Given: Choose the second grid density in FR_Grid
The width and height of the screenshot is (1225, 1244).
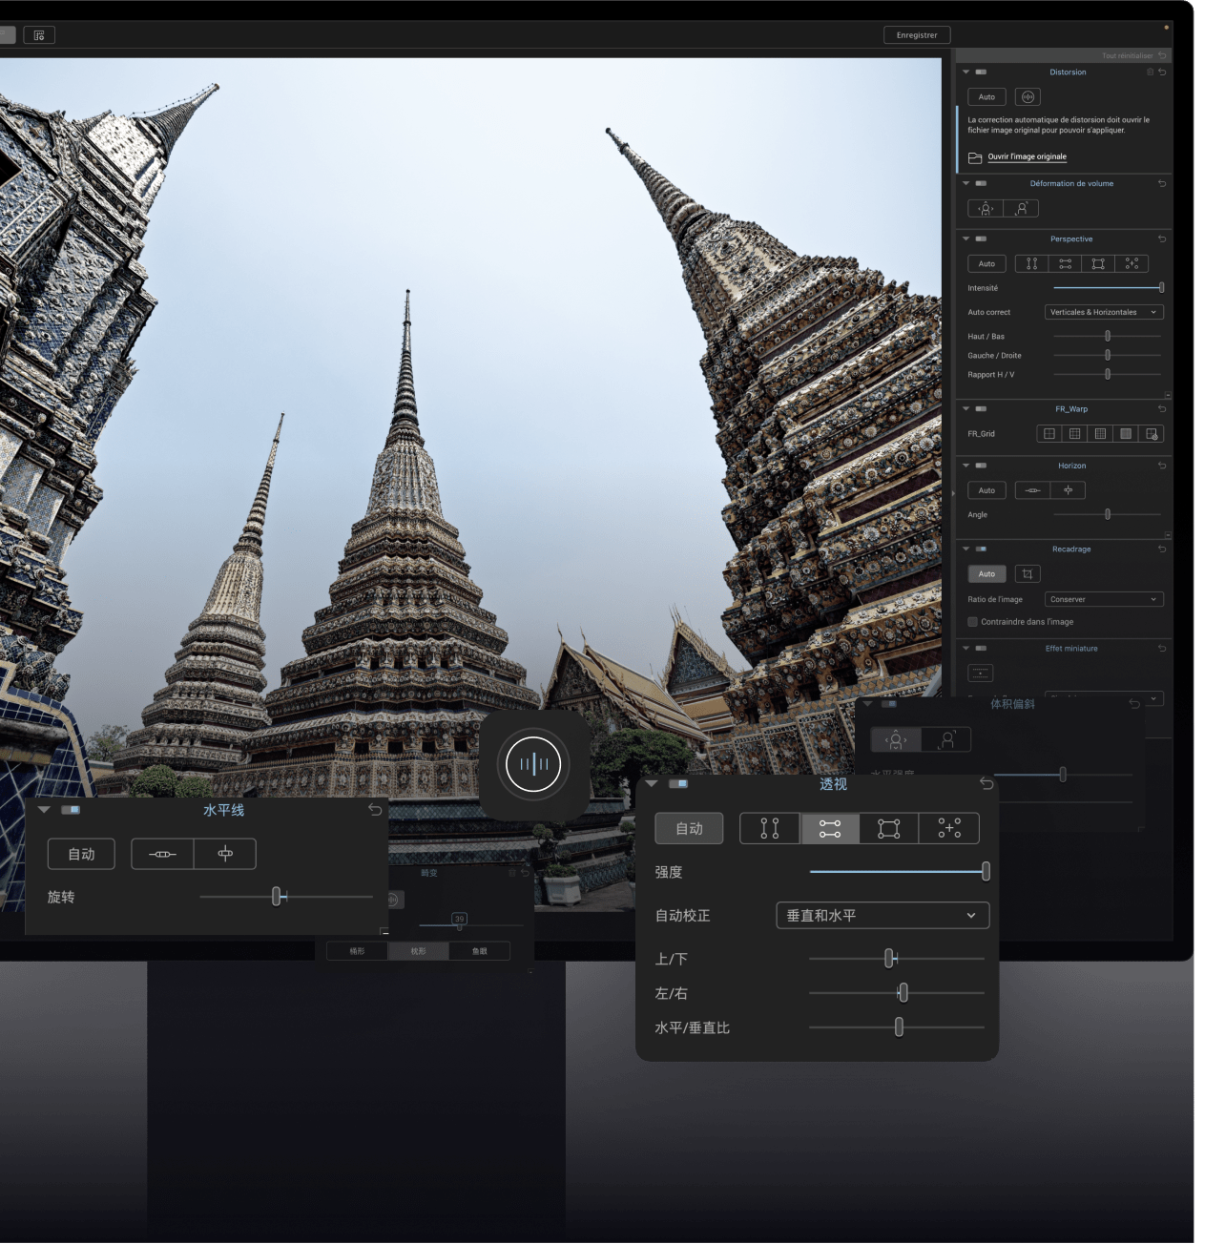Looking at the screenshot, I should (x=1075, y=434).
